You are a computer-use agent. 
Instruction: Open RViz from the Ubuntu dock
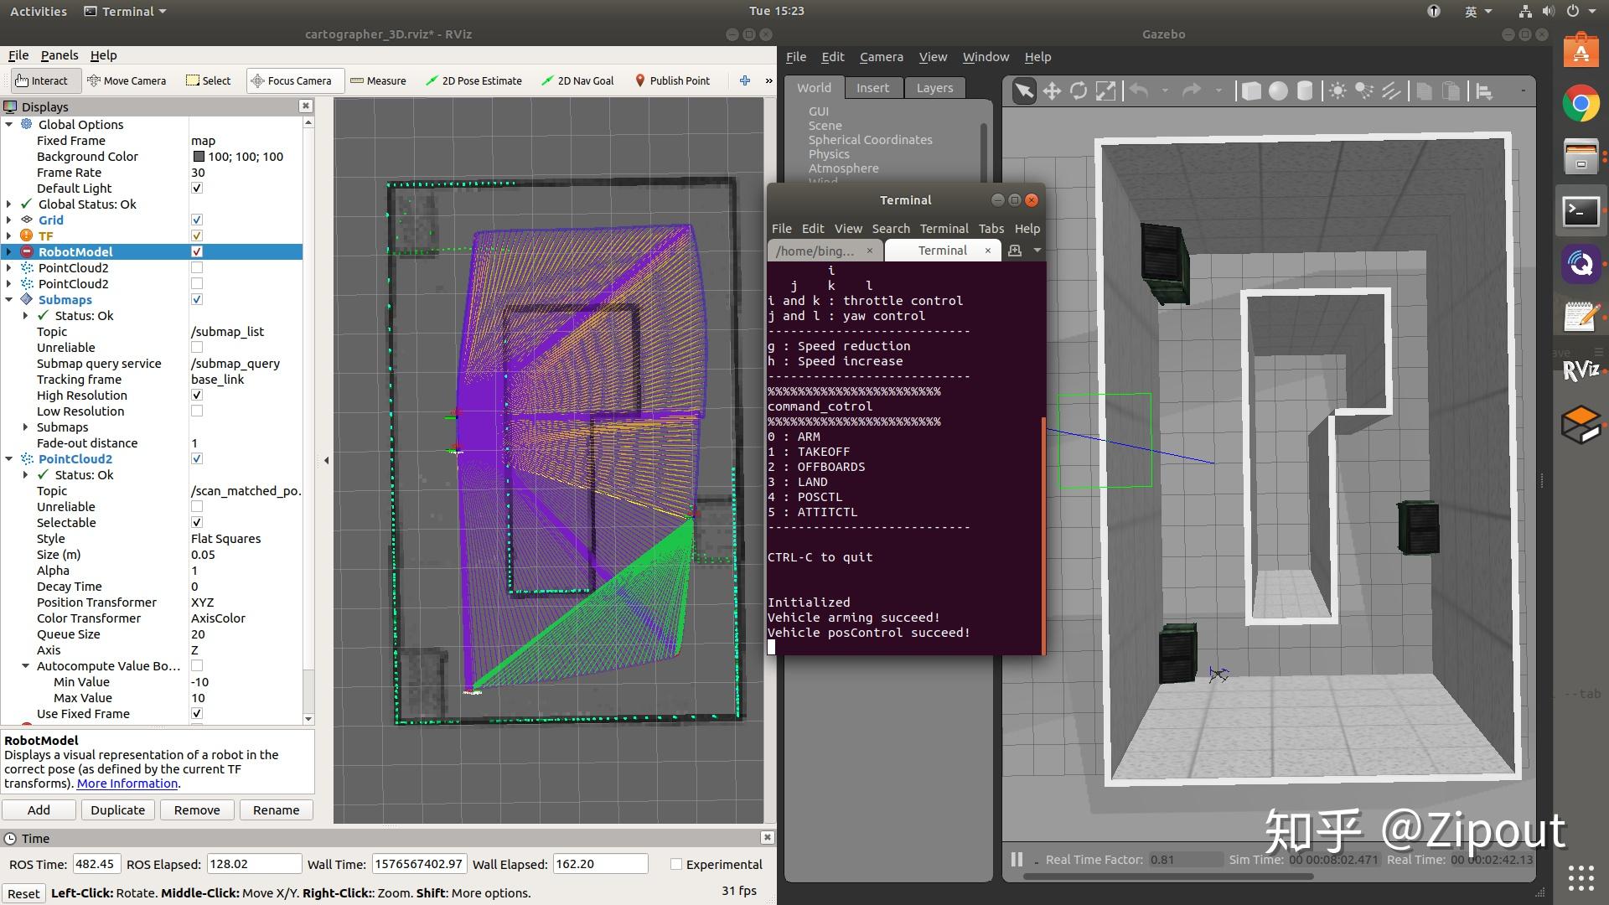point(1581,370)
